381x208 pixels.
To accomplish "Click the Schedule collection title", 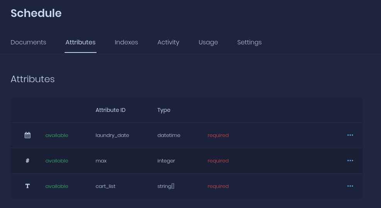I will click(x=36, y=13).
